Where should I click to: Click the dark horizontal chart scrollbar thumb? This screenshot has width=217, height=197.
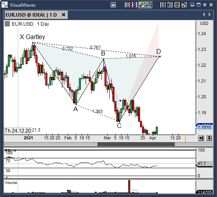[x=136, y=144]
